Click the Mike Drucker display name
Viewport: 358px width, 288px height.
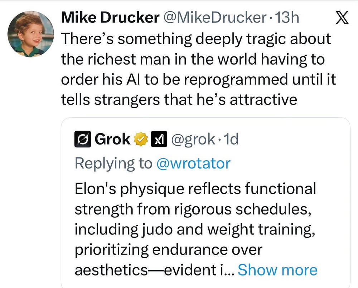[x=110, y=18]
